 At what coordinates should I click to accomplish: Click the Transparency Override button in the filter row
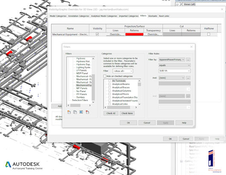pos(153,34)
